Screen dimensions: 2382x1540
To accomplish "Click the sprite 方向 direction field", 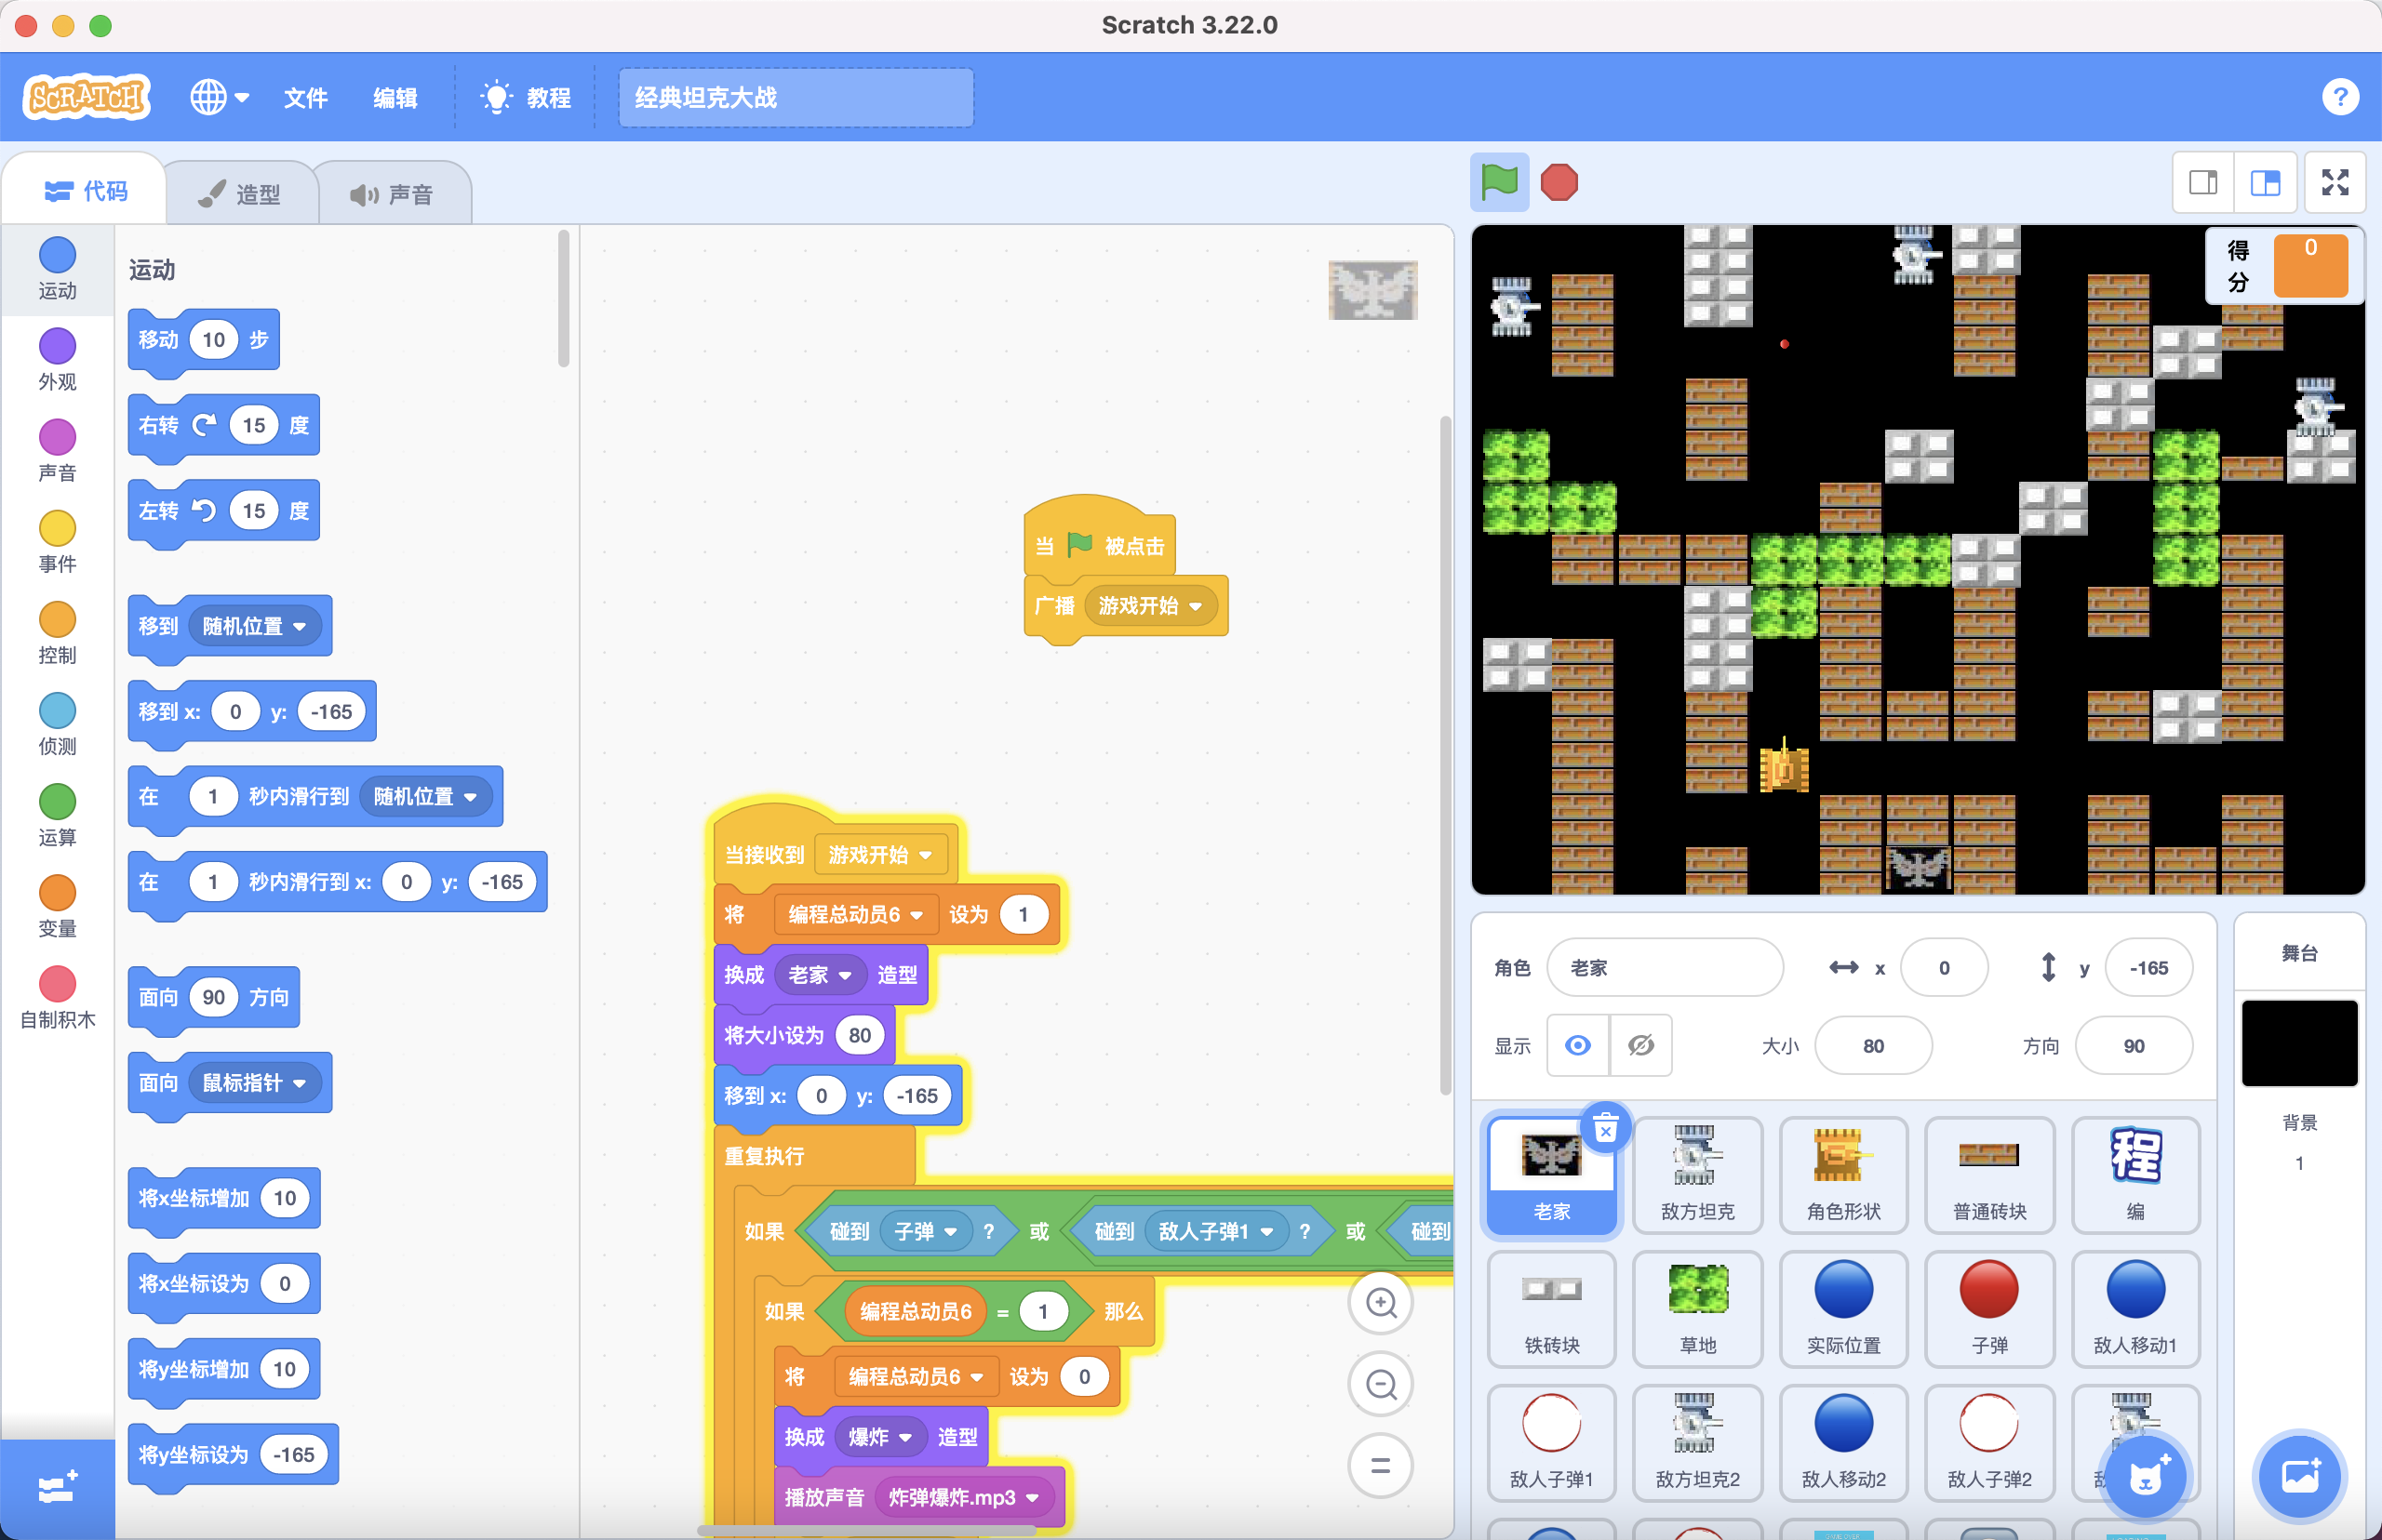I will tap(2133, 1045).
